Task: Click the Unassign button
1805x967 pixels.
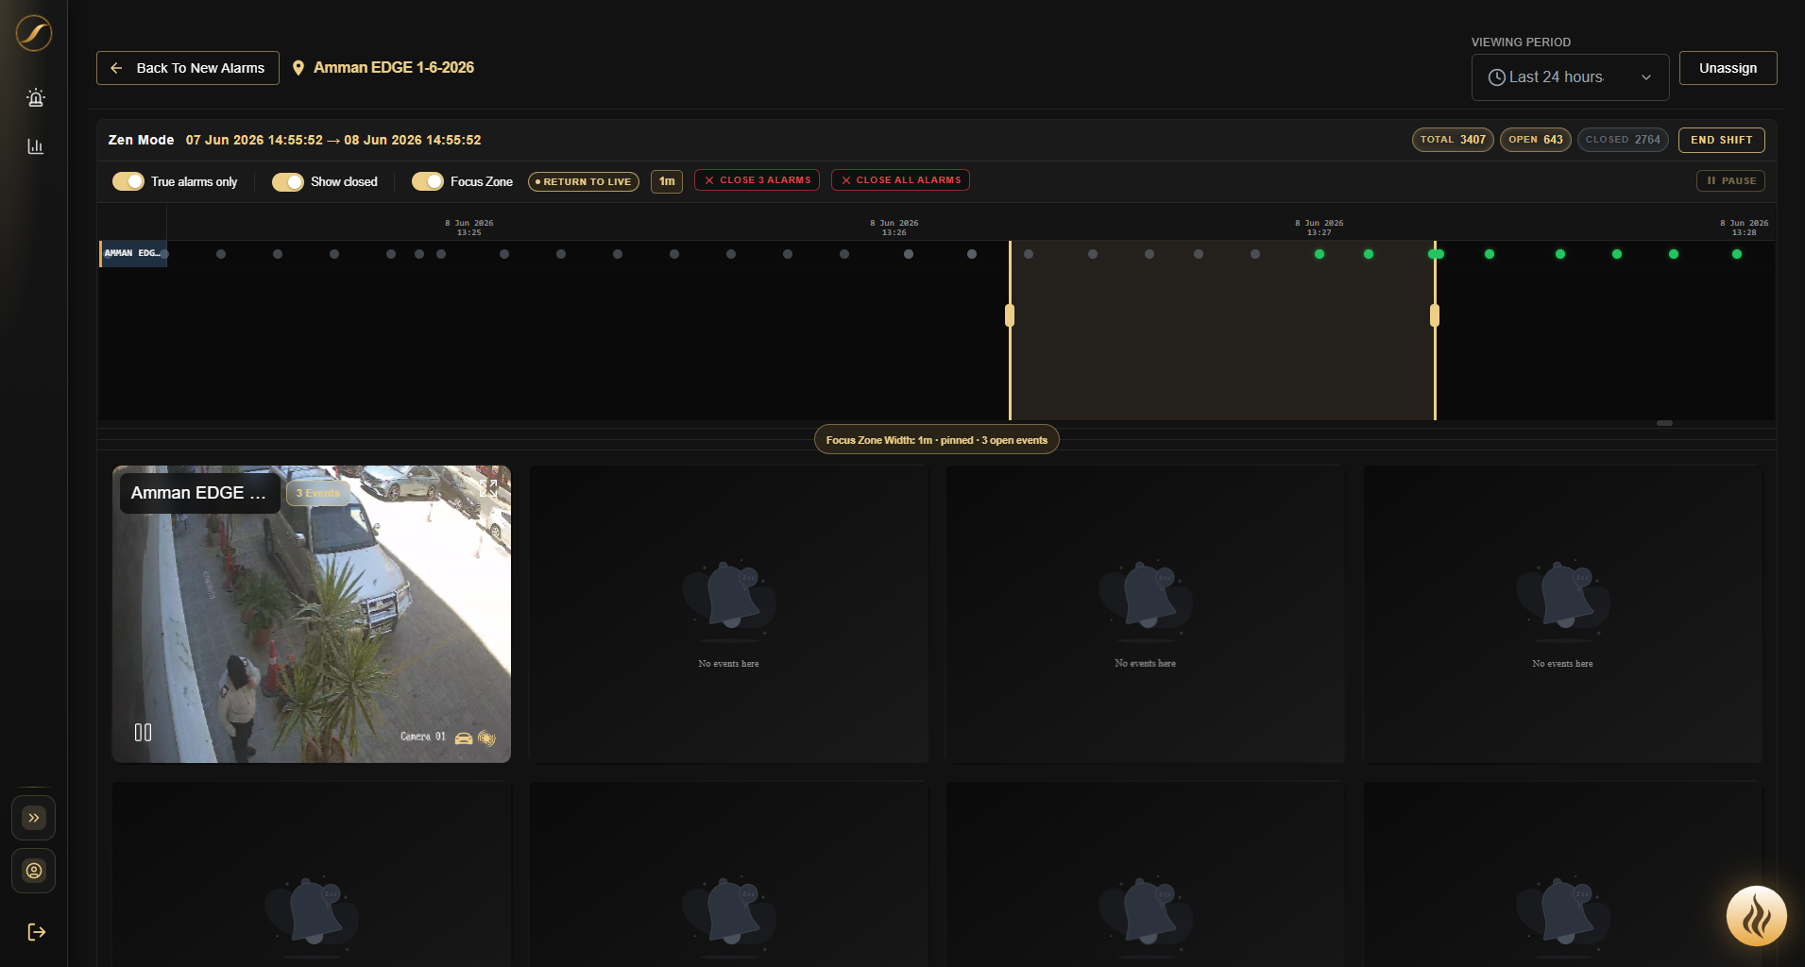Action: (x=1728, y=68)
